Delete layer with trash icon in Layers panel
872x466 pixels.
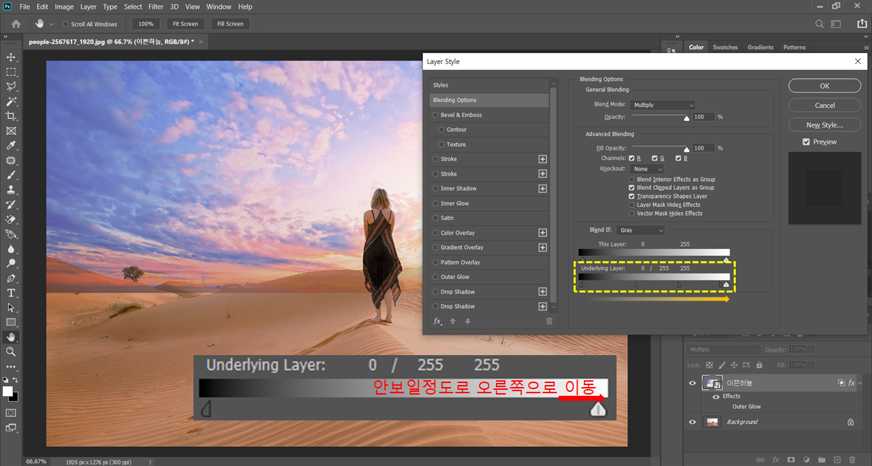coord(852,460)
